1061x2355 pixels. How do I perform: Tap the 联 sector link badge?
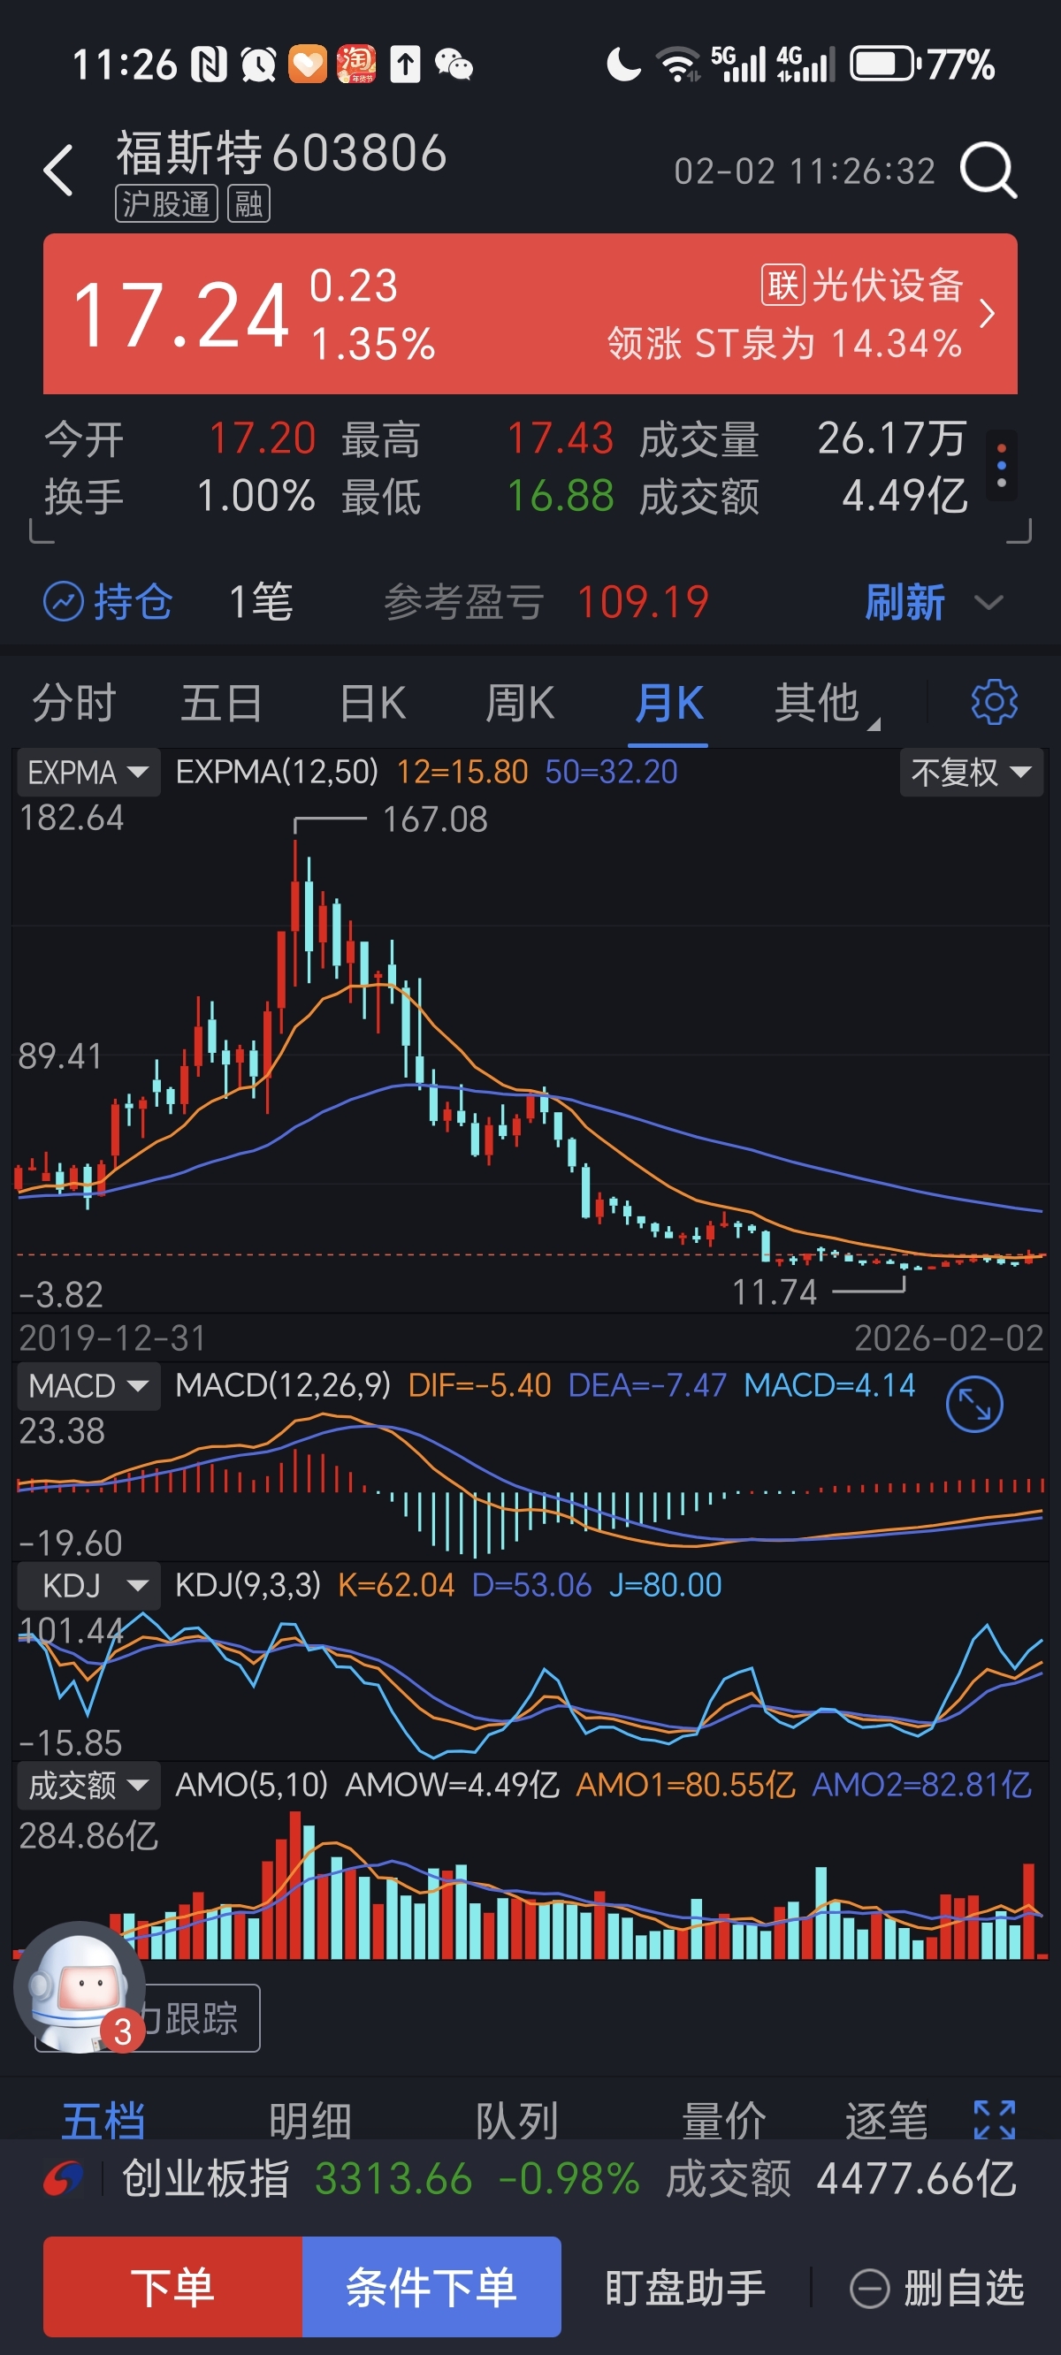[783, 286]
